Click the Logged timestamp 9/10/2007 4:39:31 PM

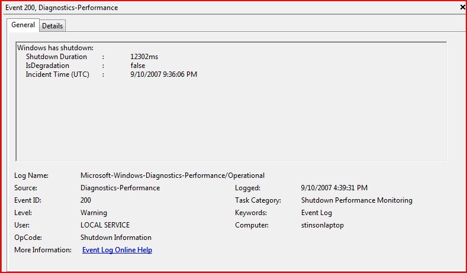coord(334,188)
